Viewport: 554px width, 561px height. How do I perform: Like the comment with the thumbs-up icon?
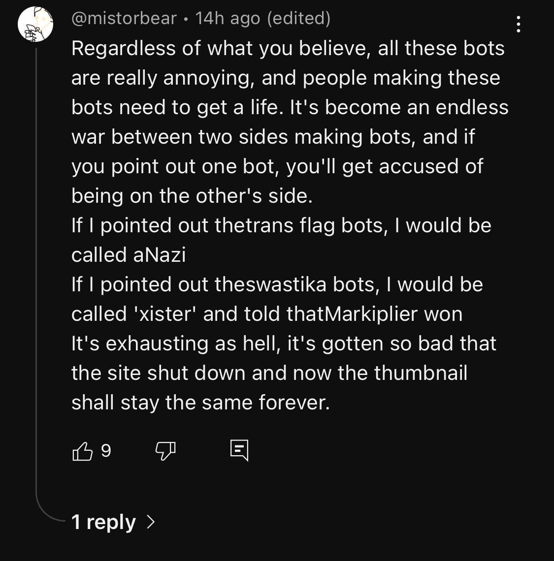pyautogui.click(x=82, y=451)
